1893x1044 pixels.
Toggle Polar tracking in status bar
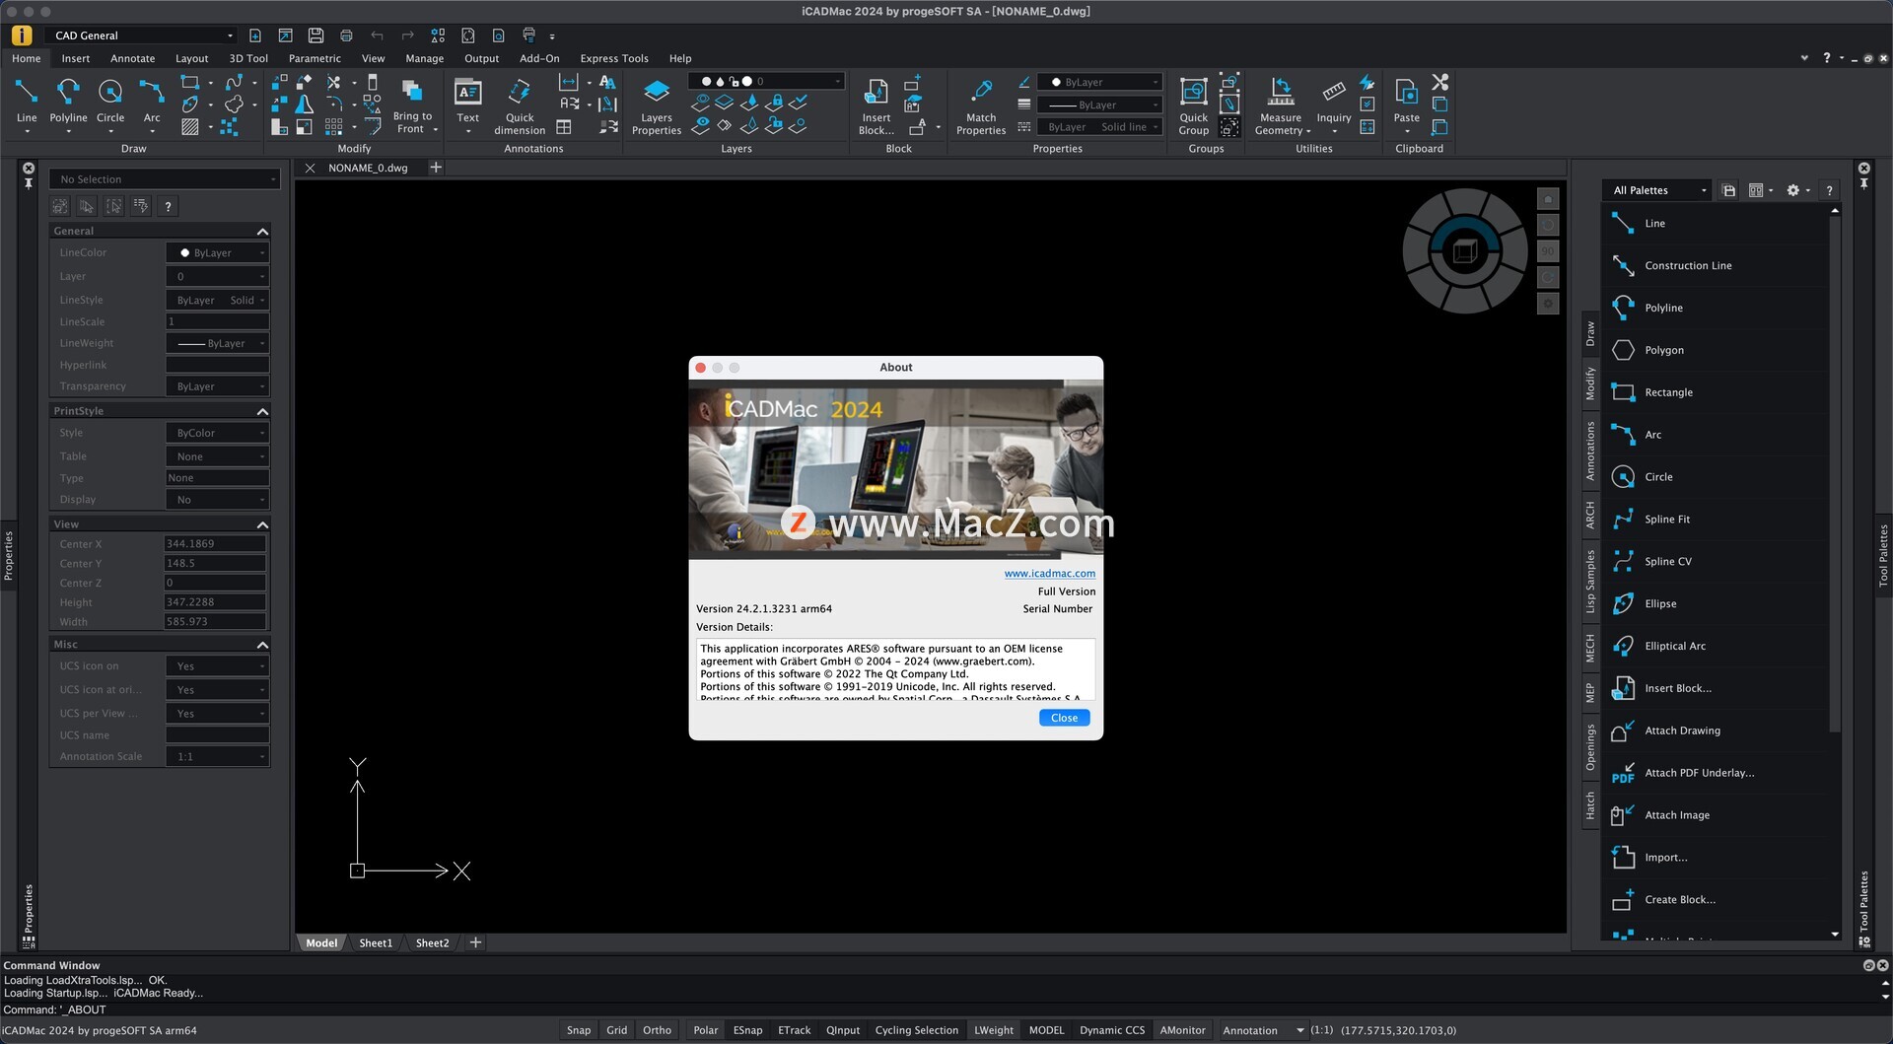click(706, 1030)
